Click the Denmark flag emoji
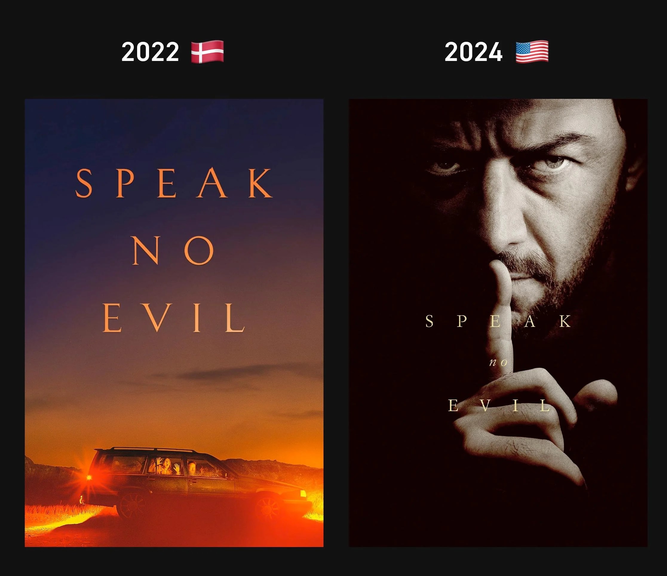This screenshot has width=667, height=576. [207, 52]
